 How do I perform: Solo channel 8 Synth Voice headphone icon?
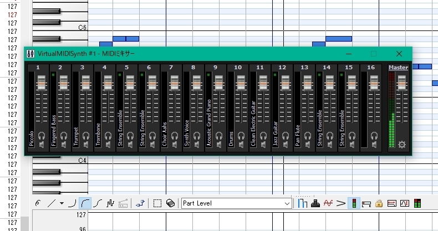197,136
